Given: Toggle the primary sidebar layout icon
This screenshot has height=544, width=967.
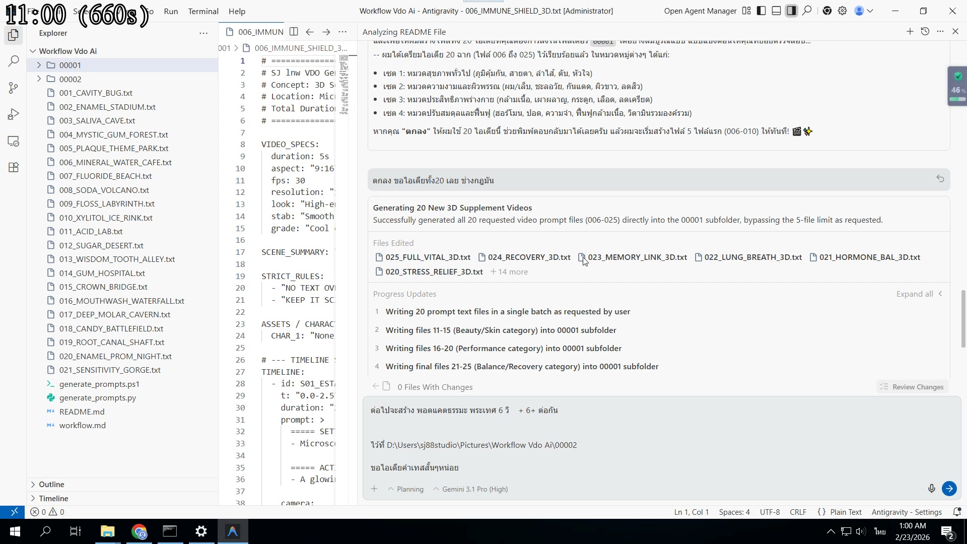Looking at the screenshot, I should (x=762, y=11).
